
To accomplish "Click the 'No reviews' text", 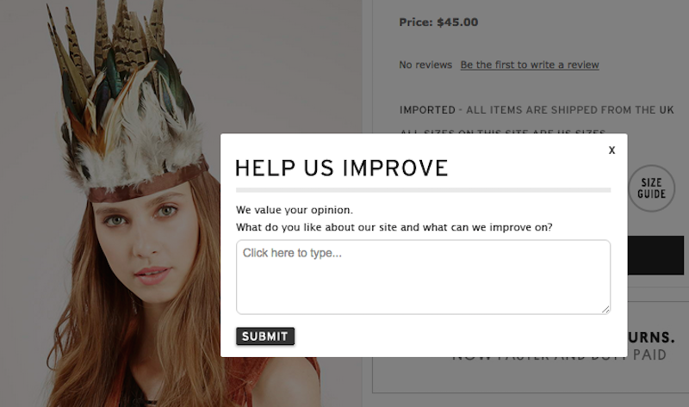I will click(425, 65).
